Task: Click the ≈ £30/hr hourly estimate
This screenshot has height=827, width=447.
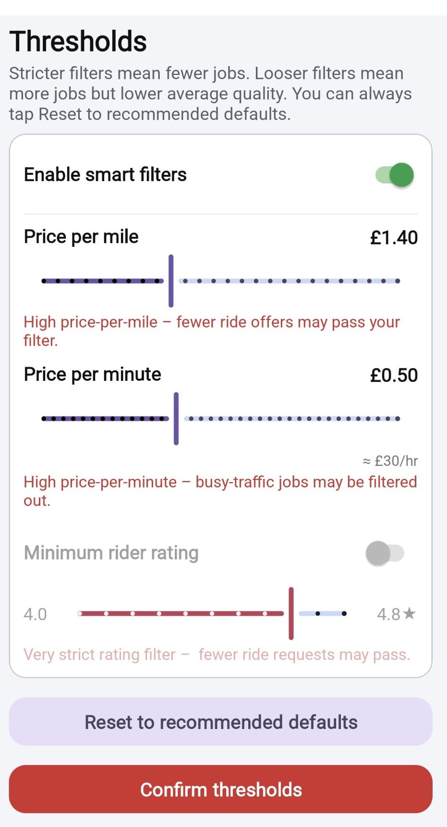Action: (x=390, y=461)
